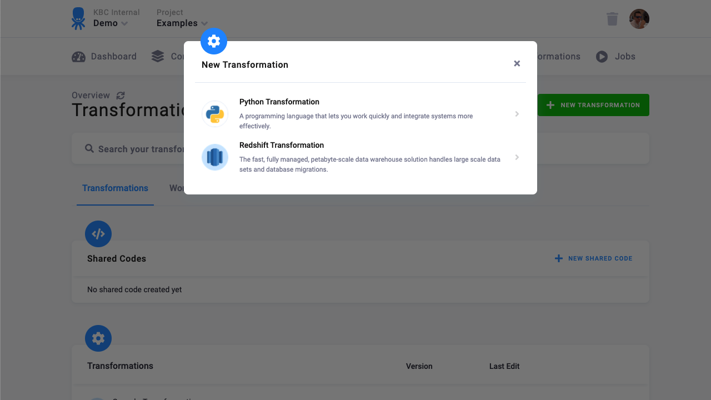711x400 pixels.
Task: Select the Python Transformation logo icon
Action: coord(215,113)
